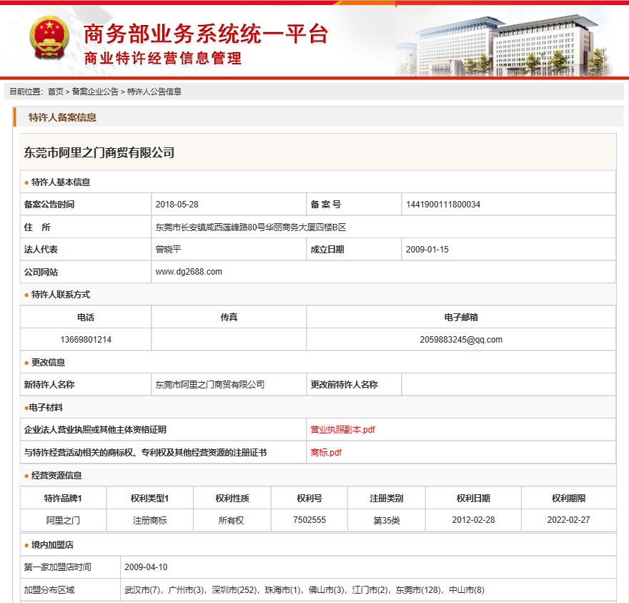This screenshot has width=629, height=603.
Task: Open the 商标.pdf file link
Action: [x=326, y=453]
